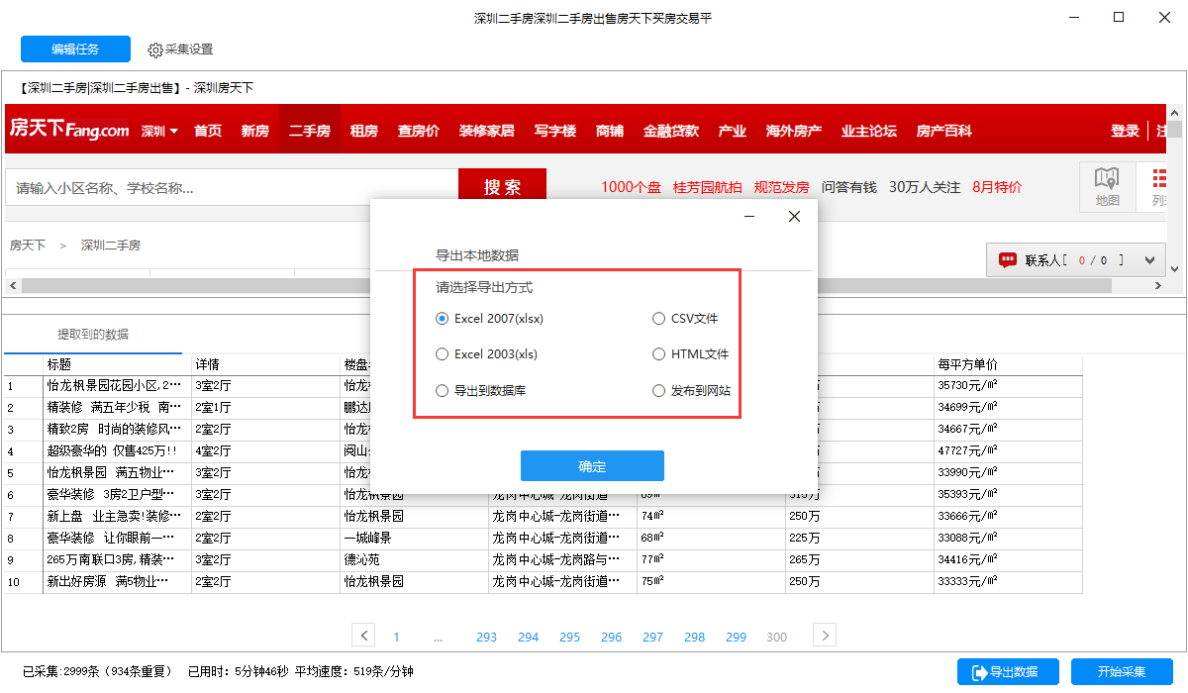Screen dimensions: 1188x693
Task: Go to results page 299
Action: point(736,637)
